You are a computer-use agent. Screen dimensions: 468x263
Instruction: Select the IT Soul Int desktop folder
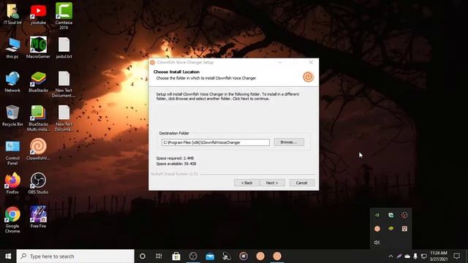12,14
